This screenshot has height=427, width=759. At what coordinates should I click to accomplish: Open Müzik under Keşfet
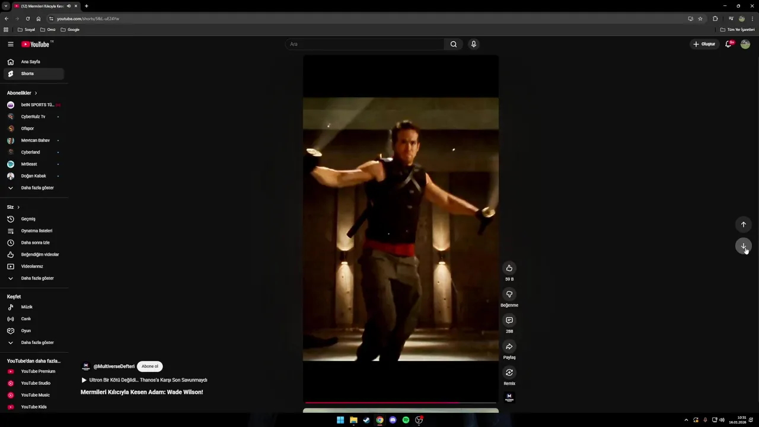coord(33,307)
